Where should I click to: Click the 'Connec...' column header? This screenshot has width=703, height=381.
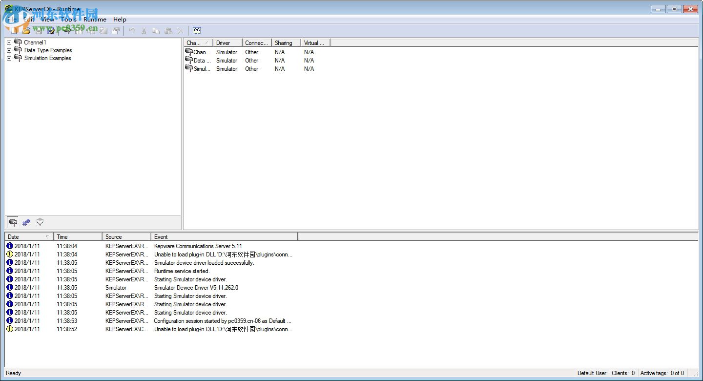pos(257,43)
